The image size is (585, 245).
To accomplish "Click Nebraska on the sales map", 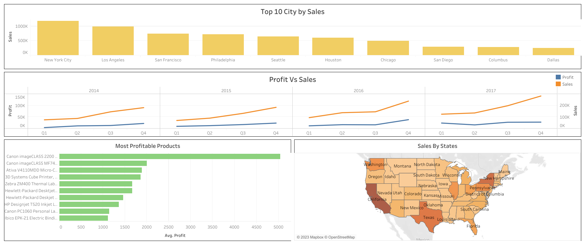I will 427,186.
